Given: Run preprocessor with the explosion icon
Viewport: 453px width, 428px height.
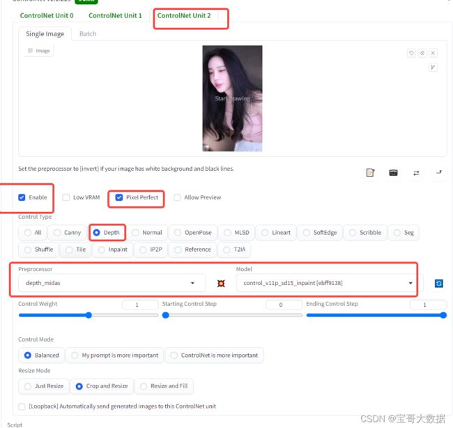Looking at the screenshot, I should [x=221, y=283].
